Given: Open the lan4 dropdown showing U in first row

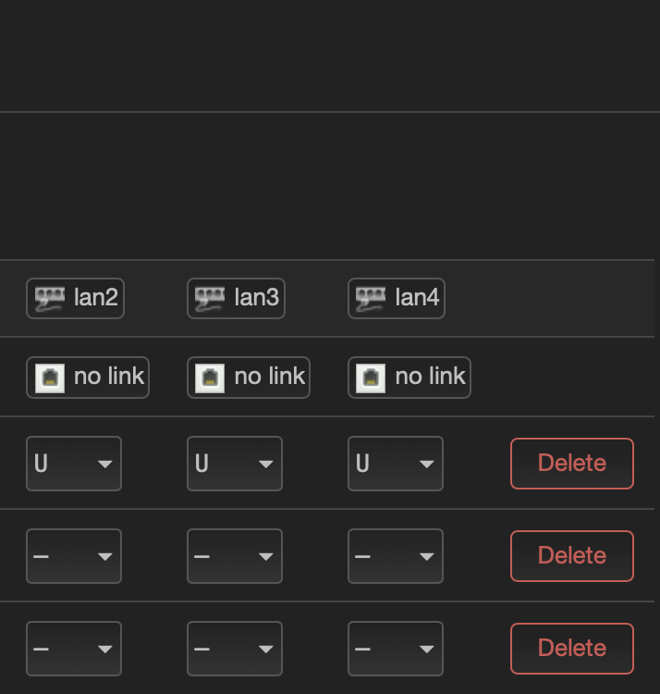Looking at the screenshot, I should tap(396, 464).
